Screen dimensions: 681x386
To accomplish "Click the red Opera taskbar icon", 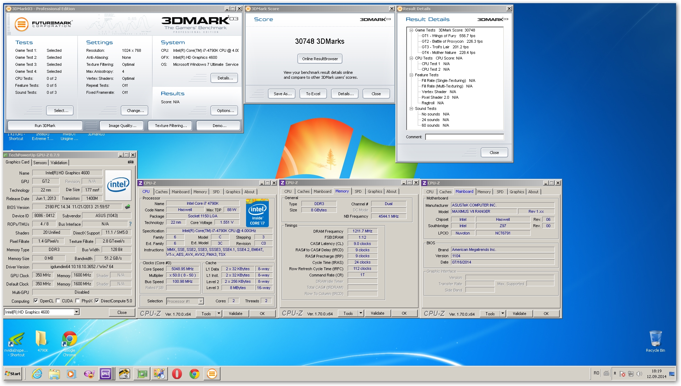I will click(x=177, y=374).
